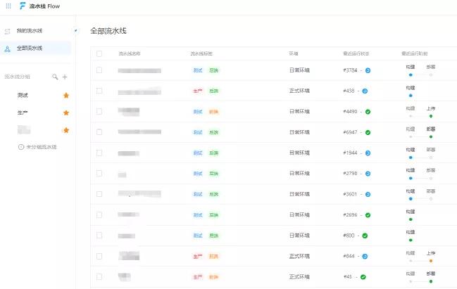Open the 生产 pipeline group
Screen dimensions: 457x289
tap(23, 113)
